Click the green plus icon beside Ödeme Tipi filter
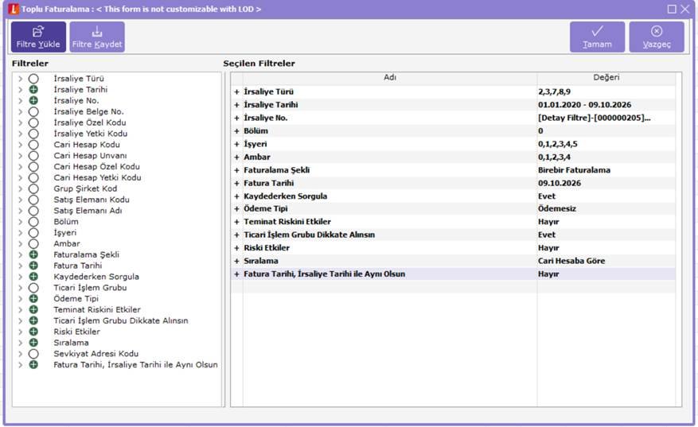Screen dimensions: 698x427 pyautogui.click(x=33, y=299)
